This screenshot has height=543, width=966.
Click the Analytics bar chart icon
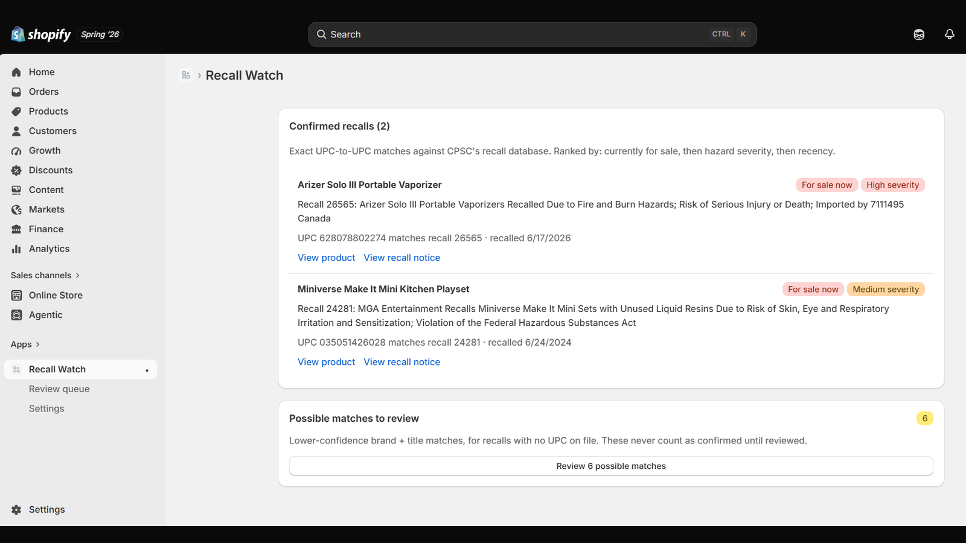16,249
